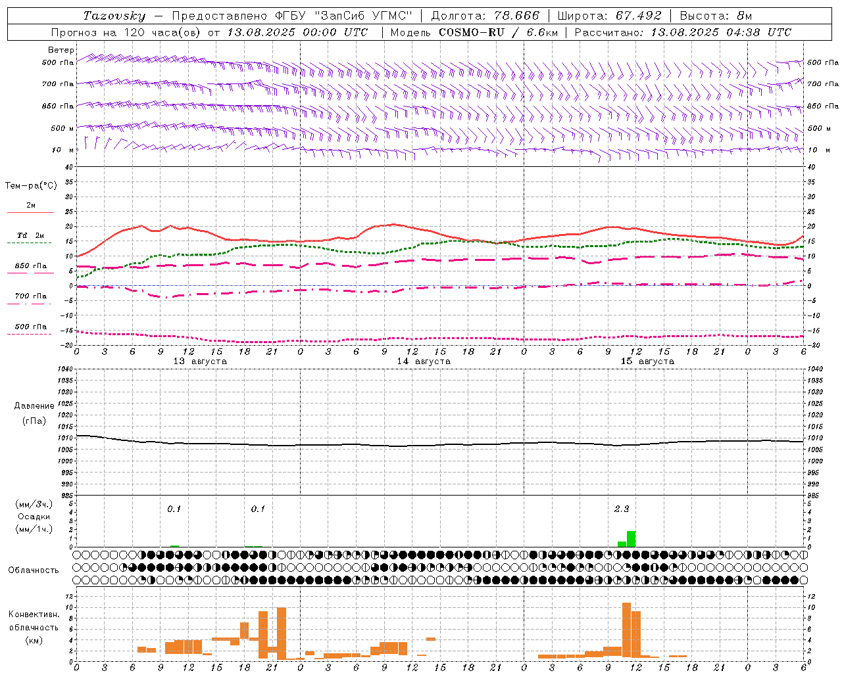The image size is (842, 673).
Task: Select the Высота: 8м text
Action: pyautogui.click(x=716, y=16)
